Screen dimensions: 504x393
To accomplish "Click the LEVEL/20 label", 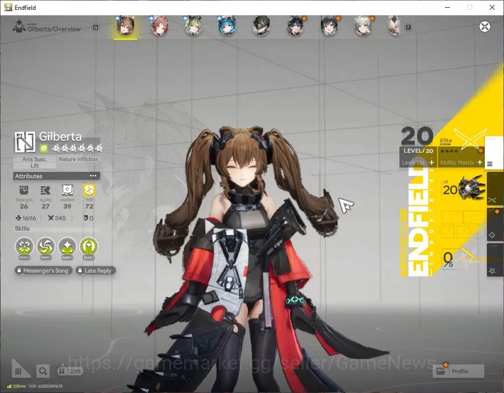I will (418, 151).
